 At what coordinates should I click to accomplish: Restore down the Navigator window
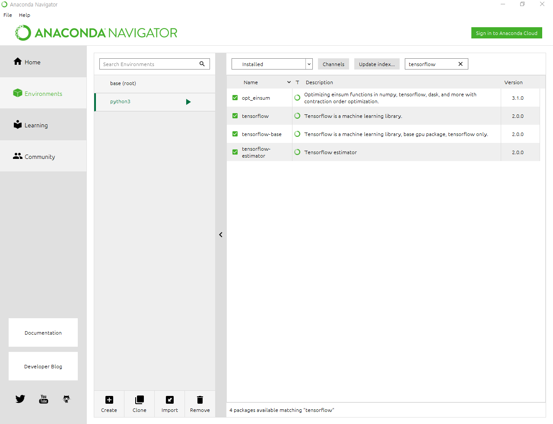[x=522, y=4]
